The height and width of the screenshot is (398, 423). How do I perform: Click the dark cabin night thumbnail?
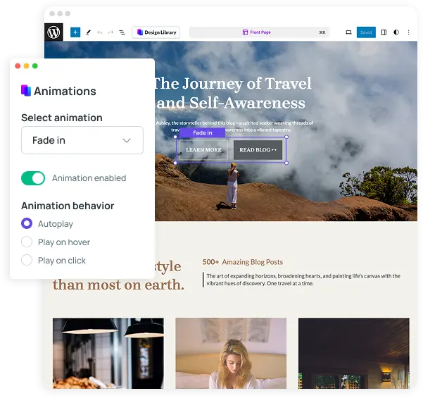[x=354, y=353]
